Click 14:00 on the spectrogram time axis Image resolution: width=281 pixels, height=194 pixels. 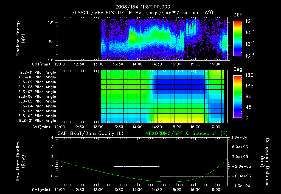click(x=137, y=64)
